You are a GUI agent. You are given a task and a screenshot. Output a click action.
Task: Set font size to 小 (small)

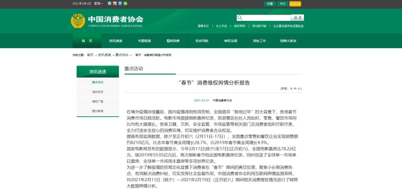(299, 88)
